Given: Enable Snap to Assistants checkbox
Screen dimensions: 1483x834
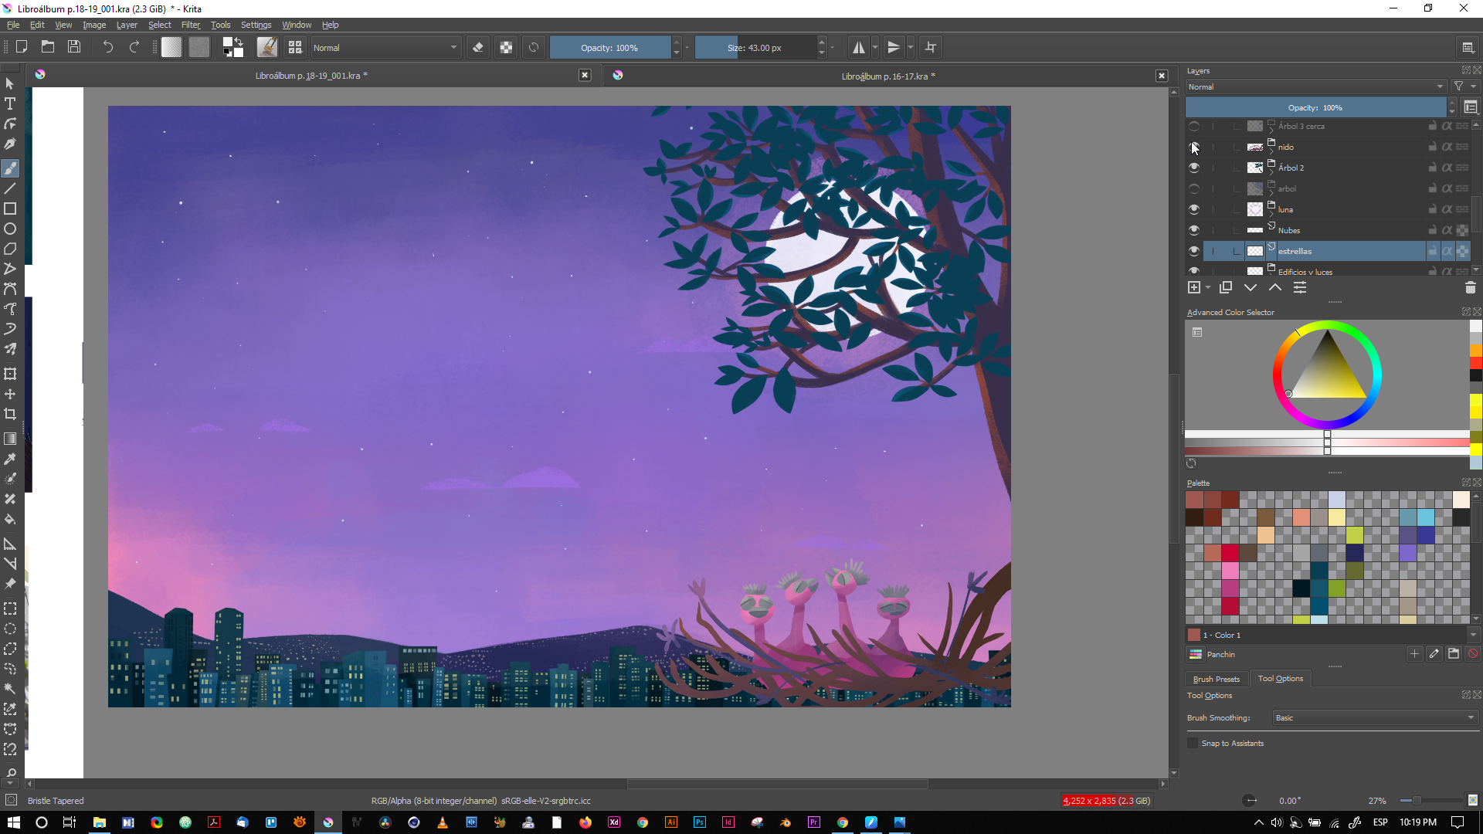Looking at the screenshot, I should [x=1193, y=743].
